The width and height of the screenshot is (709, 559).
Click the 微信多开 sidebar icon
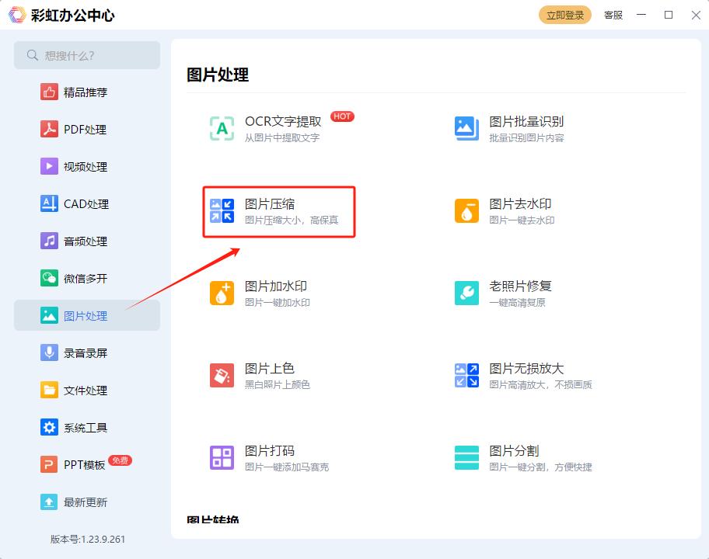pos(86,278)
